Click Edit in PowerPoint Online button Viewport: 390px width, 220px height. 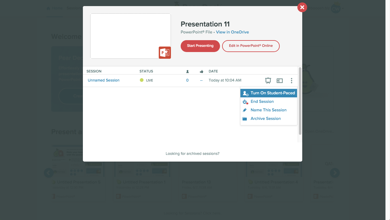click(x=251, y=46)
